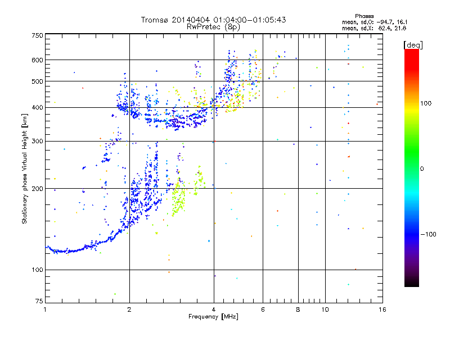Click the x-axis '10' tick label
Screen dimensions: 450x337
[x=325, y=309]
